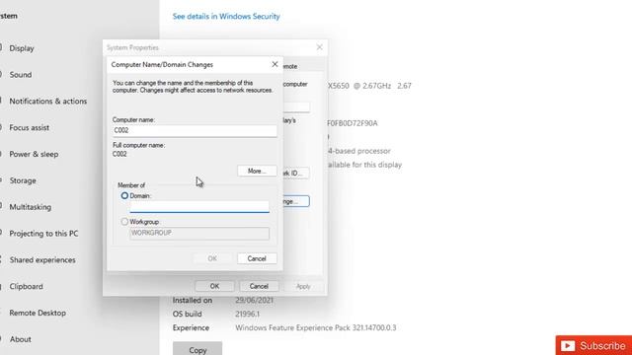Viewport: 632px width, 355px height.
Task: Open Focus assist settings
Action: pyautogui.click(x=29, y=127)
